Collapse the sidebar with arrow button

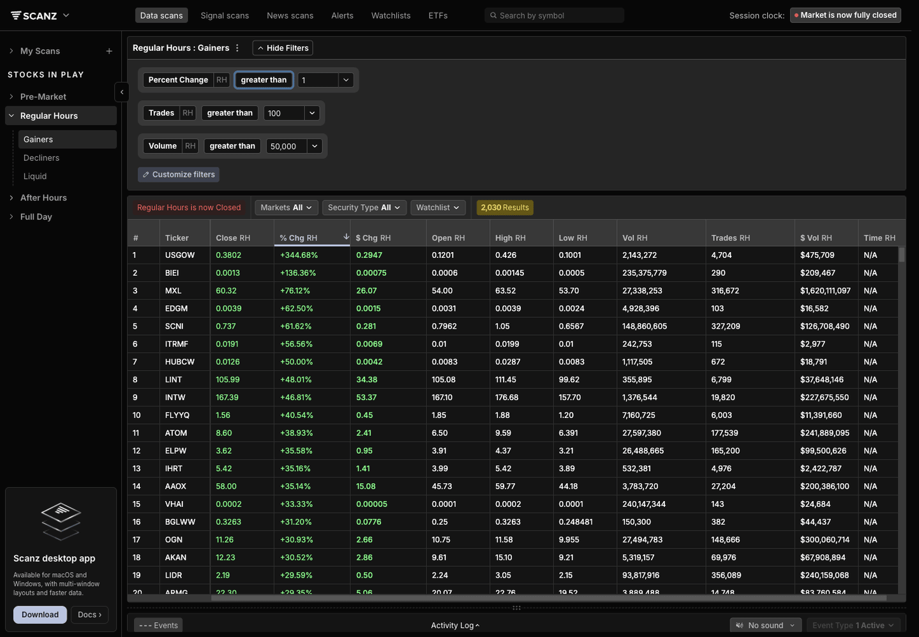pos(122,92)
